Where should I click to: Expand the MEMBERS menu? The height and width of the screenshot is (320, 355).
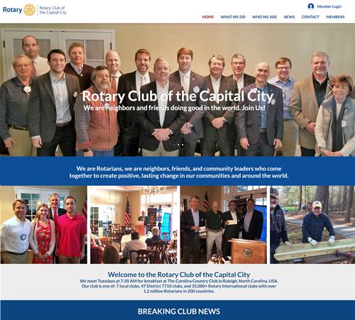tap(335, 17)
